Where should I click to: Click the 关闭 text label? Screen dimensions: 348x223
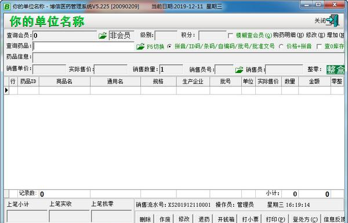pyautogui.click(x=320, y=21)
